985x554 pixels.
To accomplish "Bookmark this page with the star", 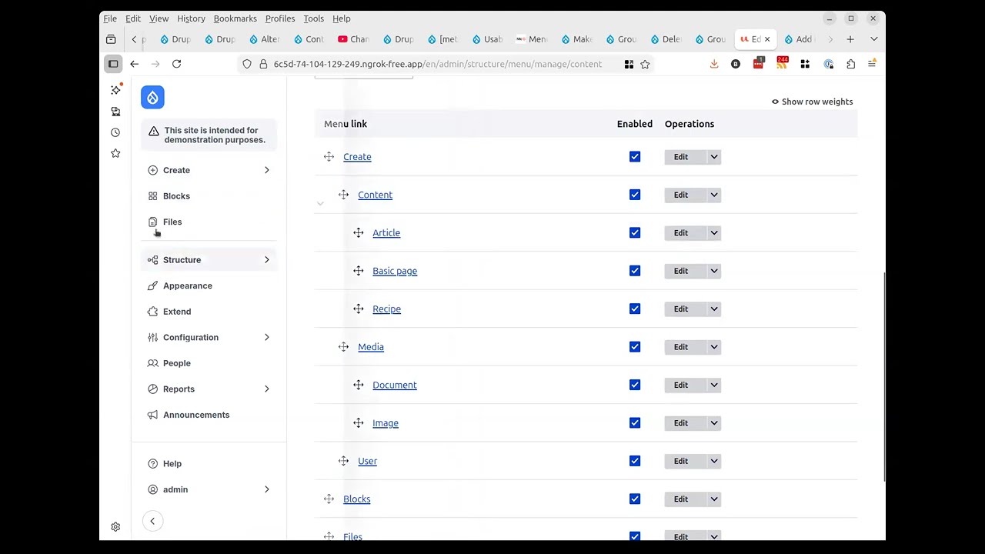I will point(645,64).
